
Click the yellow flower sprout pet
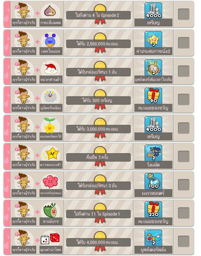(50, 125)
